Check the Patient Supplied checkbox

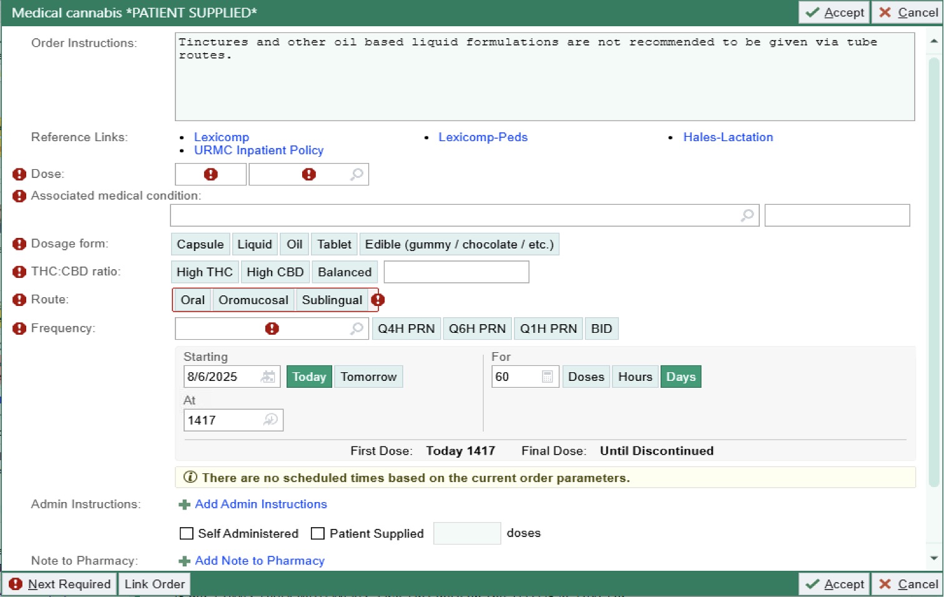click(x=318, y=533)
